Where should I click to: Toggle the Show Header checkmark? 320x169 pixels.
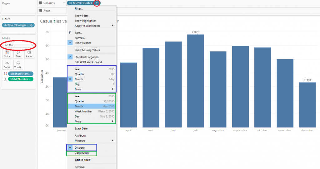[x=70, y=43]
